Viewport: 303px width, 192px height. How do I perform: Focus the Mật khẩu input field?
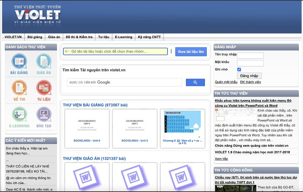click(250, 63)
